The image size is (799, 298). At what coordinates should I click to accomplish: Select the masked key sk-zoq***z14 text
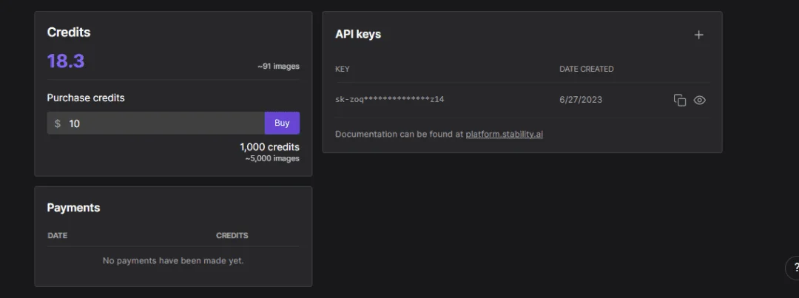pyautogui.click(x=390, y=99)
